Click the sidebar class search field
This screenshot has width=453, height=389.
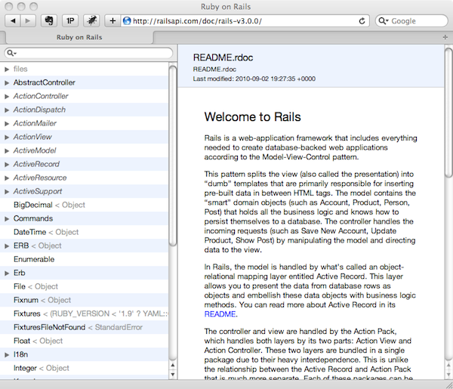pyautogui.click(x=91, y=53)
